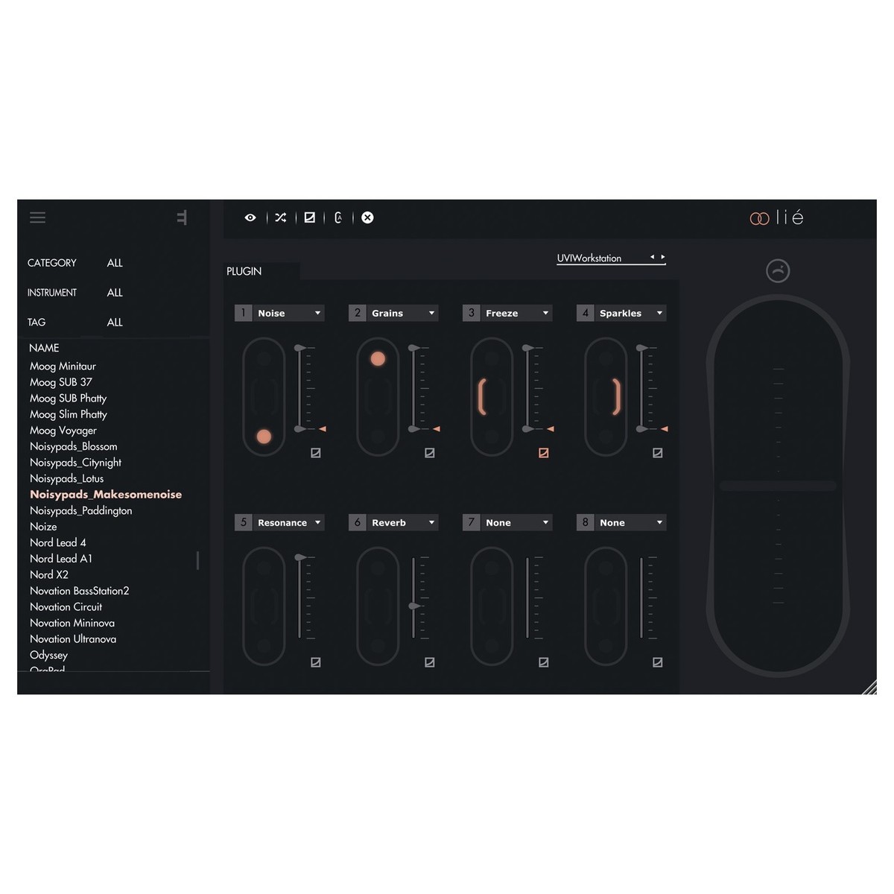Open the hamburger menu icon
The height and width of the screenshot is (894, 894).
[x=37, y=218]
